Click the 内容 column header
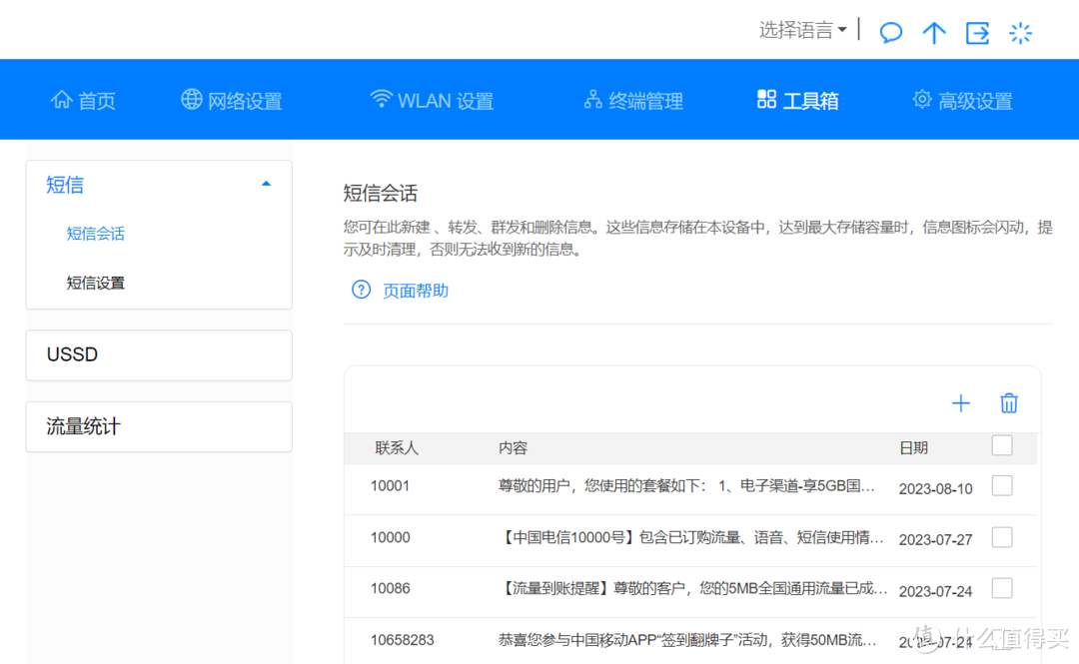The width and height of the screenshot is (1079, 664). pos(513,448)
